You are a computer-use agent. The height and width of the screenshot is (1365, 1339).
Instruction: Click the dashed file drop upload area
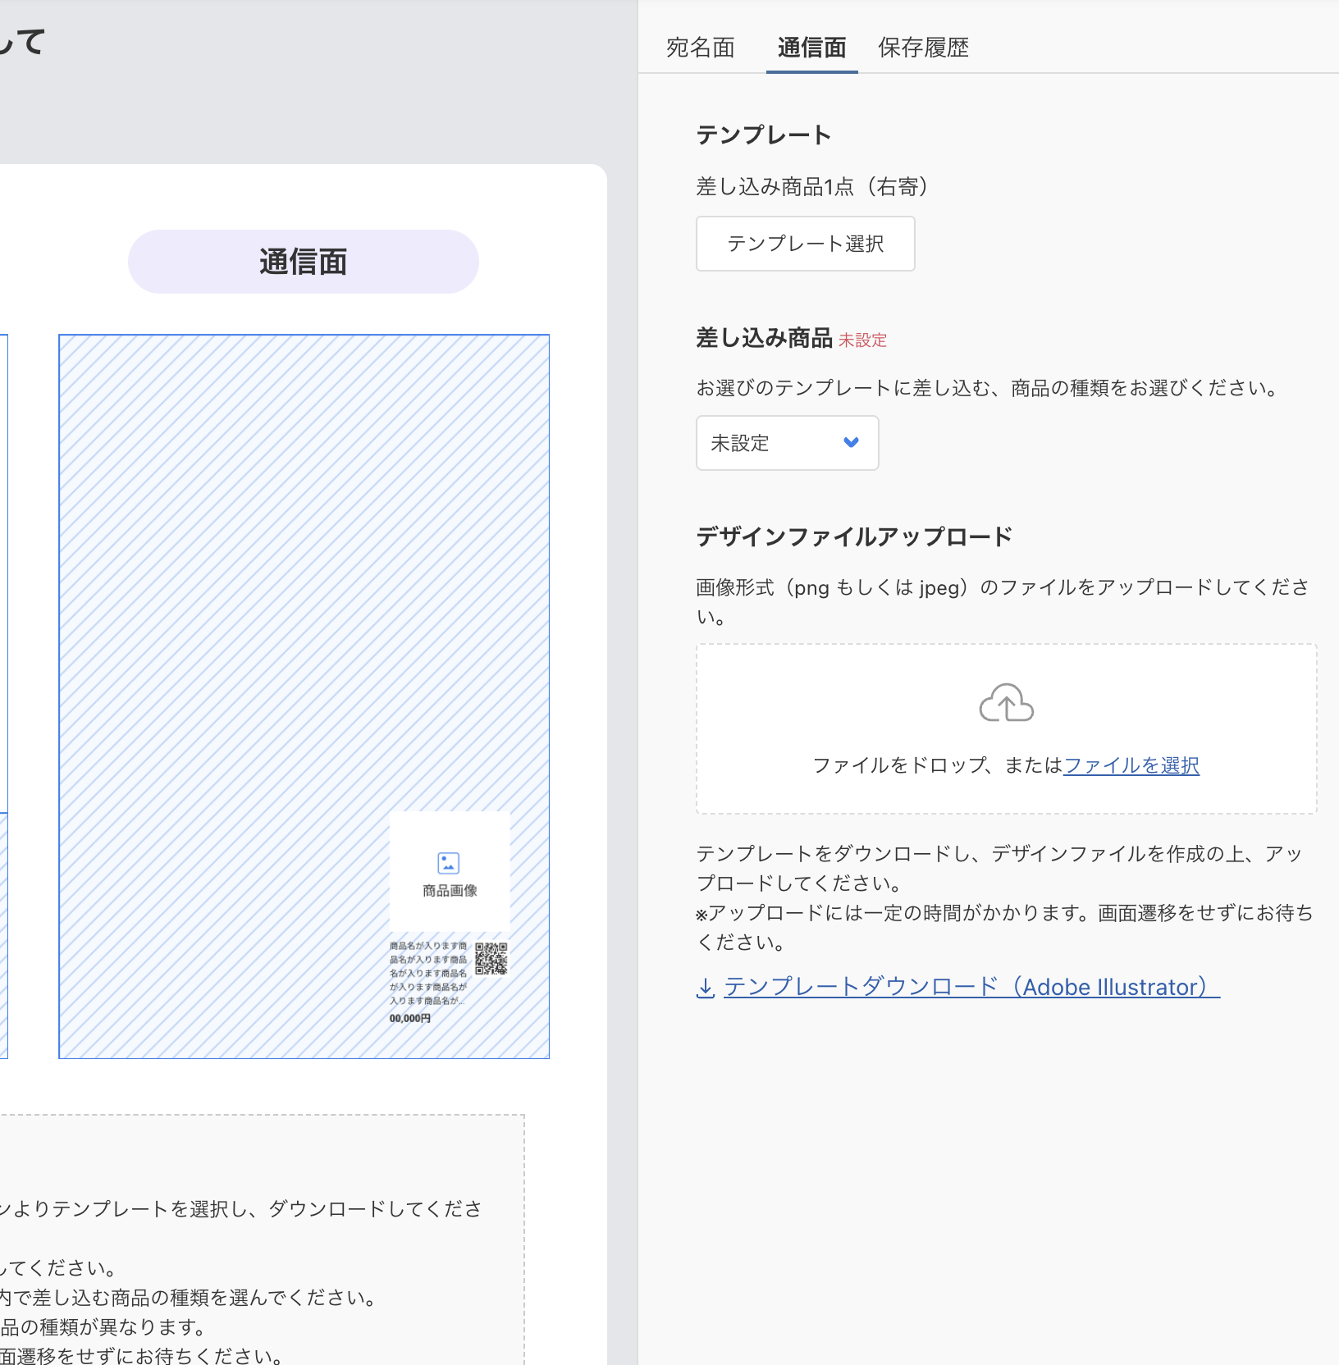1006,728
